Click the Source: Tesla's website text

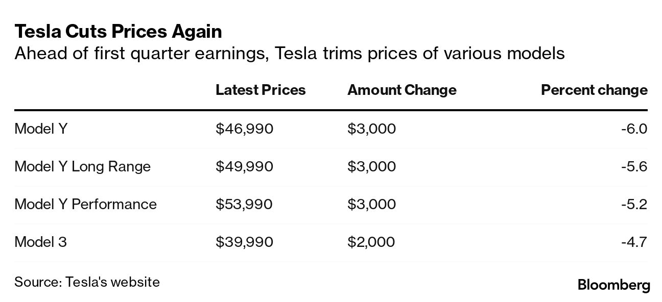point(87,282)
